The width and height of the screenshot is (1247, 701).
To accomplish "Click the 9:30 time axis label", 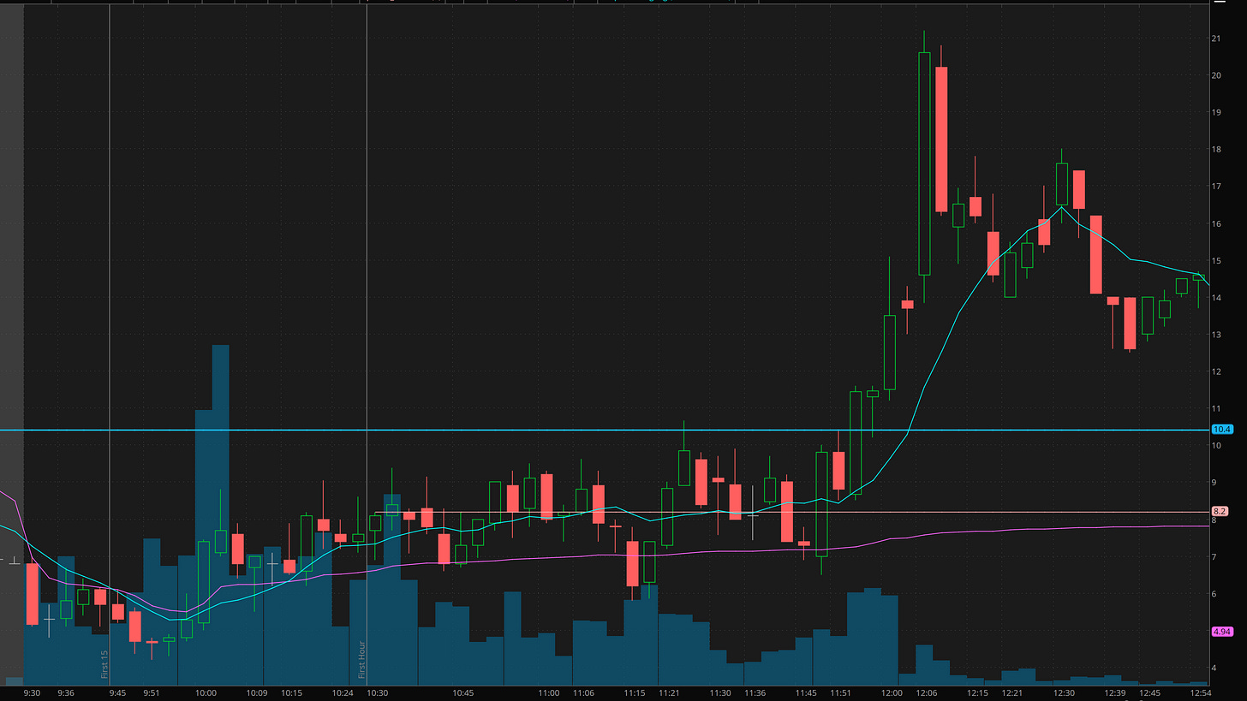I will pyautogui.click(x=33, y=693).
